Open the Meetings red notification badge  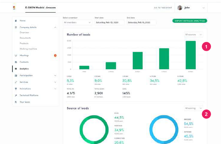click(x=55, y=55)
